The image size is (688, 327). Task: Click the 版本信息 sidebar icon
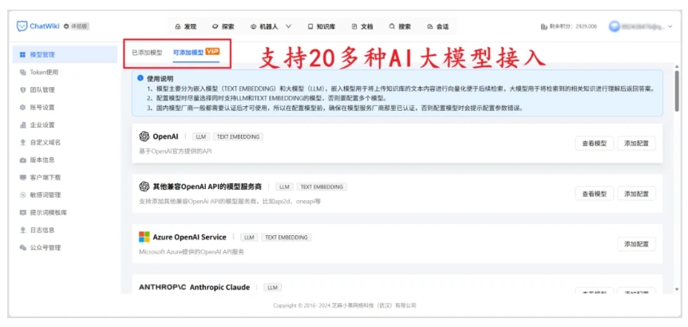tap(23, 160)
